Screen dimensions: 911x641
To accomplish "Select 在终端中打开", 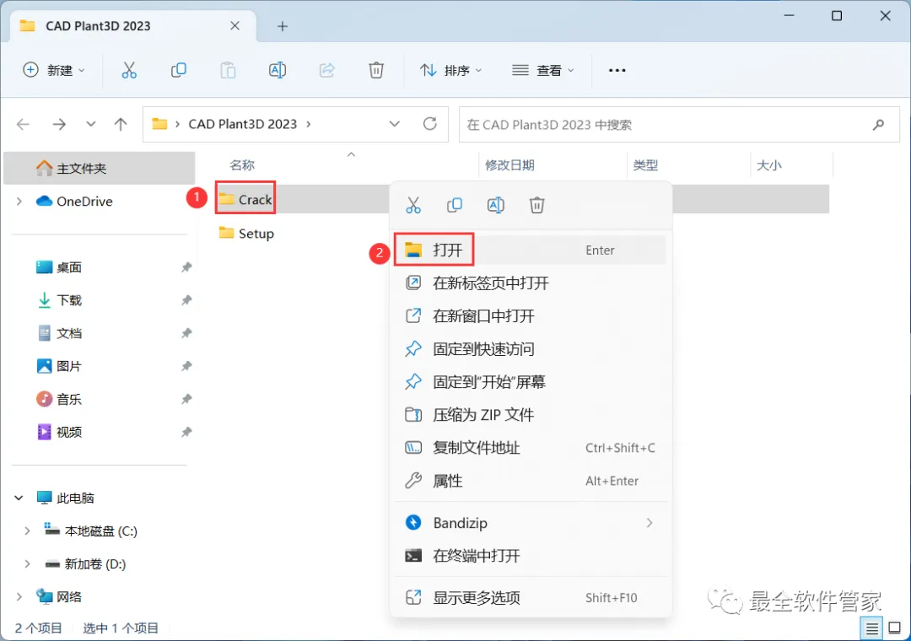I will (531, 556).
